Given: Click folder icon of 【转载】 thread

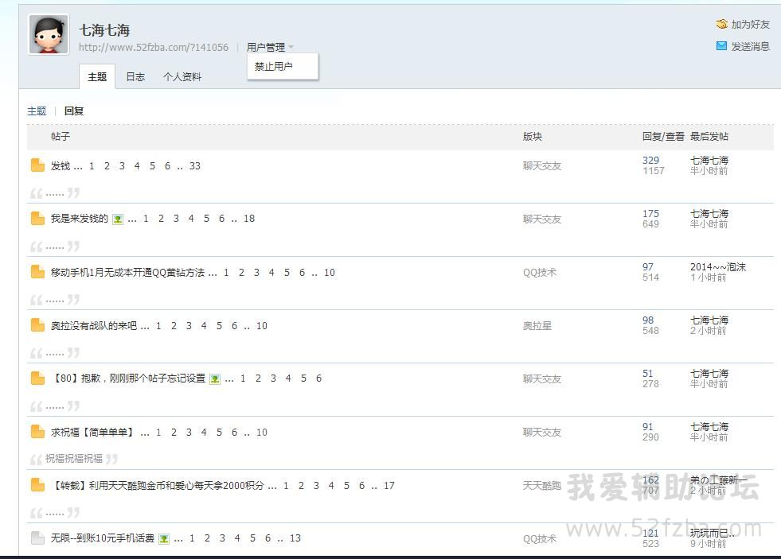Looking at the screenshot, I should coord(37,485).
